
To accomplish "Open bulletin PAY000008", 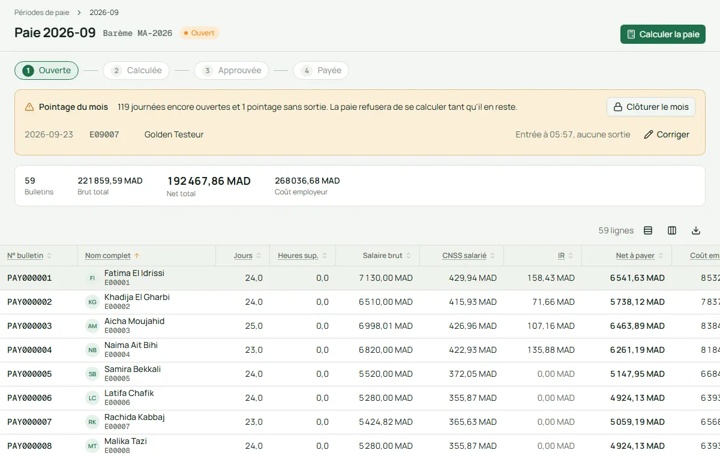I will 29,446.
